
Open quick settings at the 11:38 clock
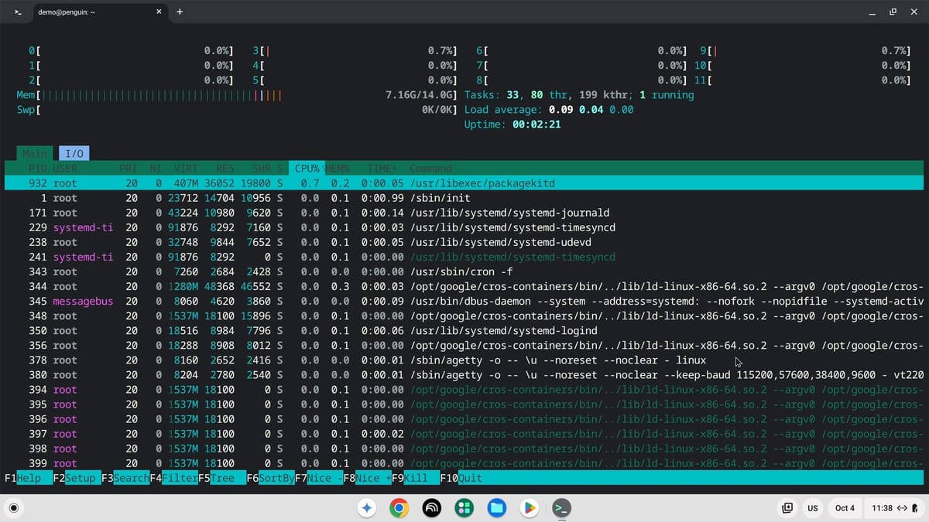(x=894, y=508)
